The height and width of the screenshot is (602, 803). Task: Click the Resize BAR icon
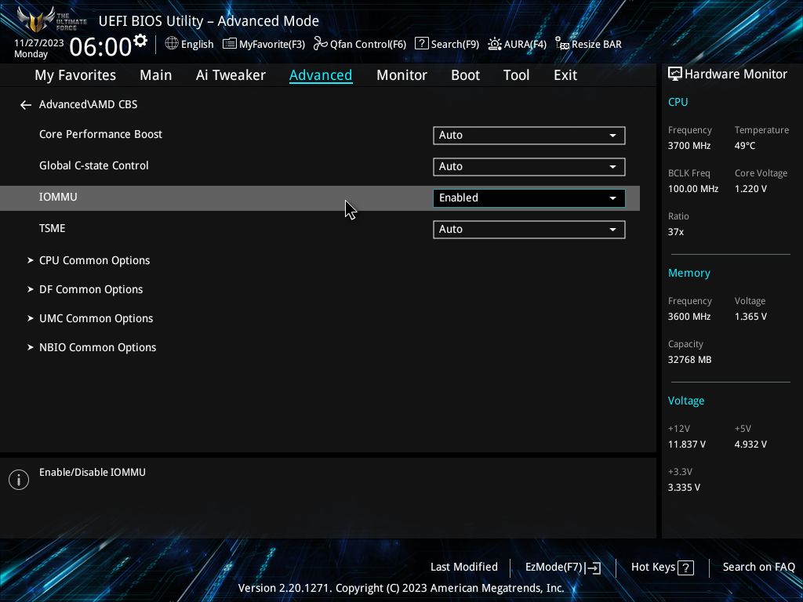562,44
